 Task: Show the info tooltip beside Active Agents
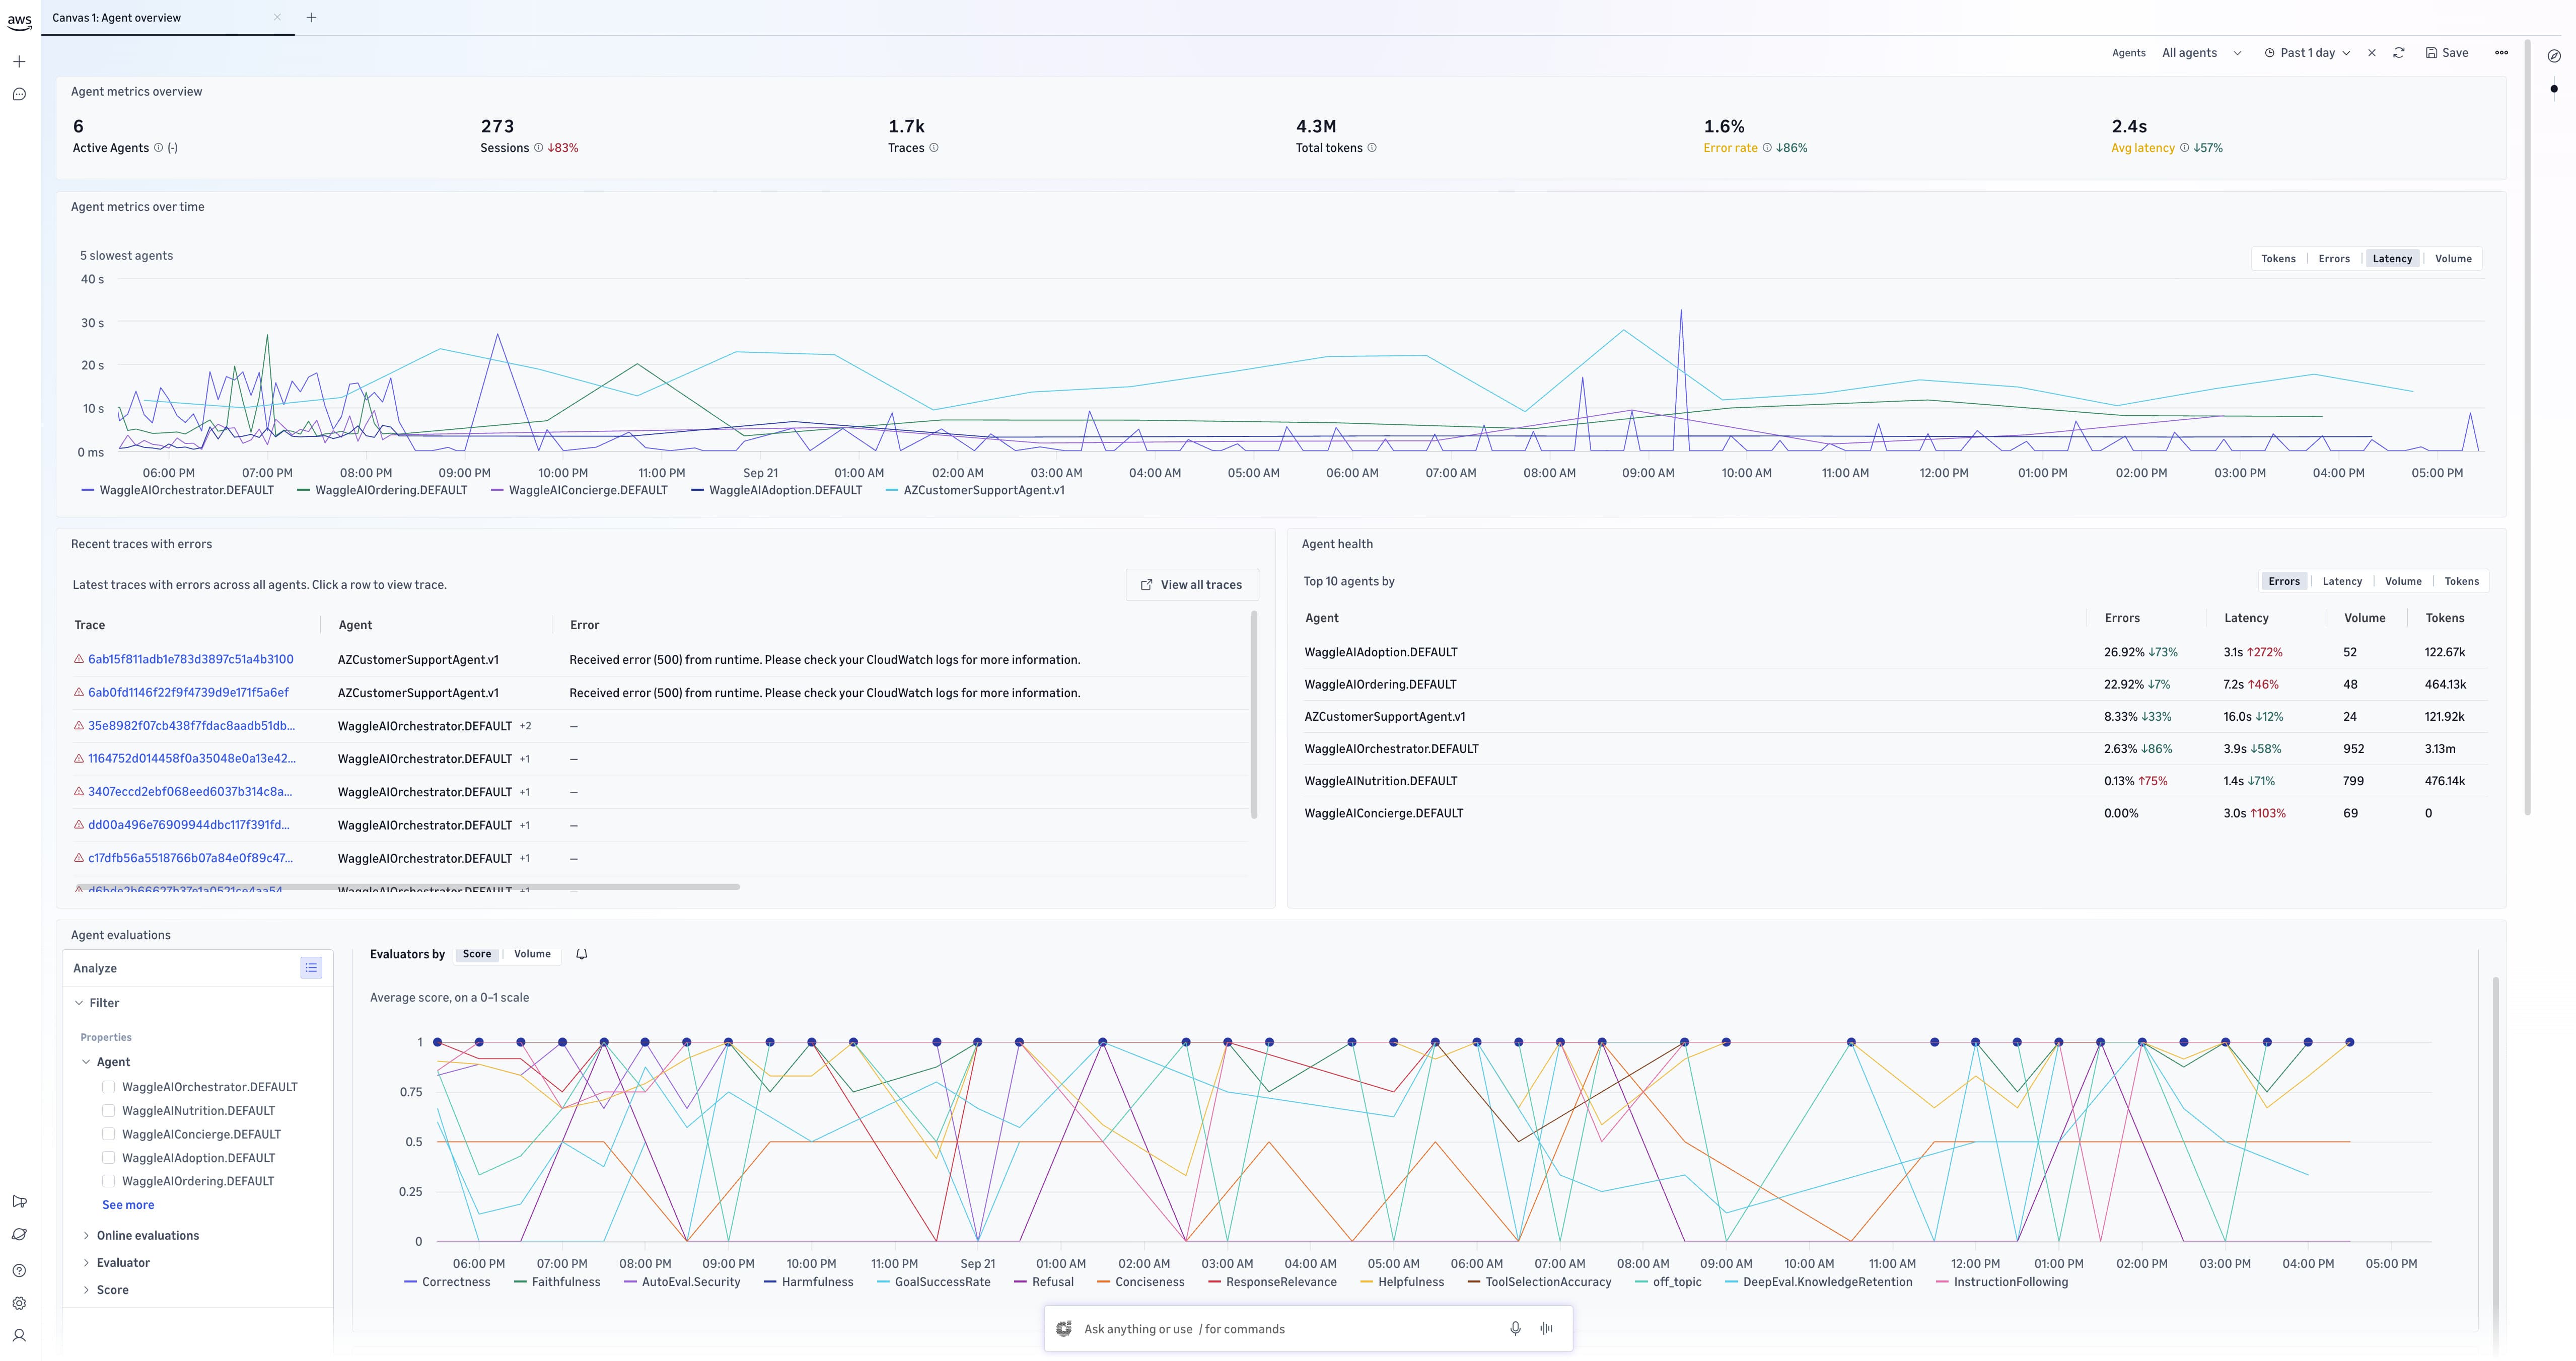(158, 148)
